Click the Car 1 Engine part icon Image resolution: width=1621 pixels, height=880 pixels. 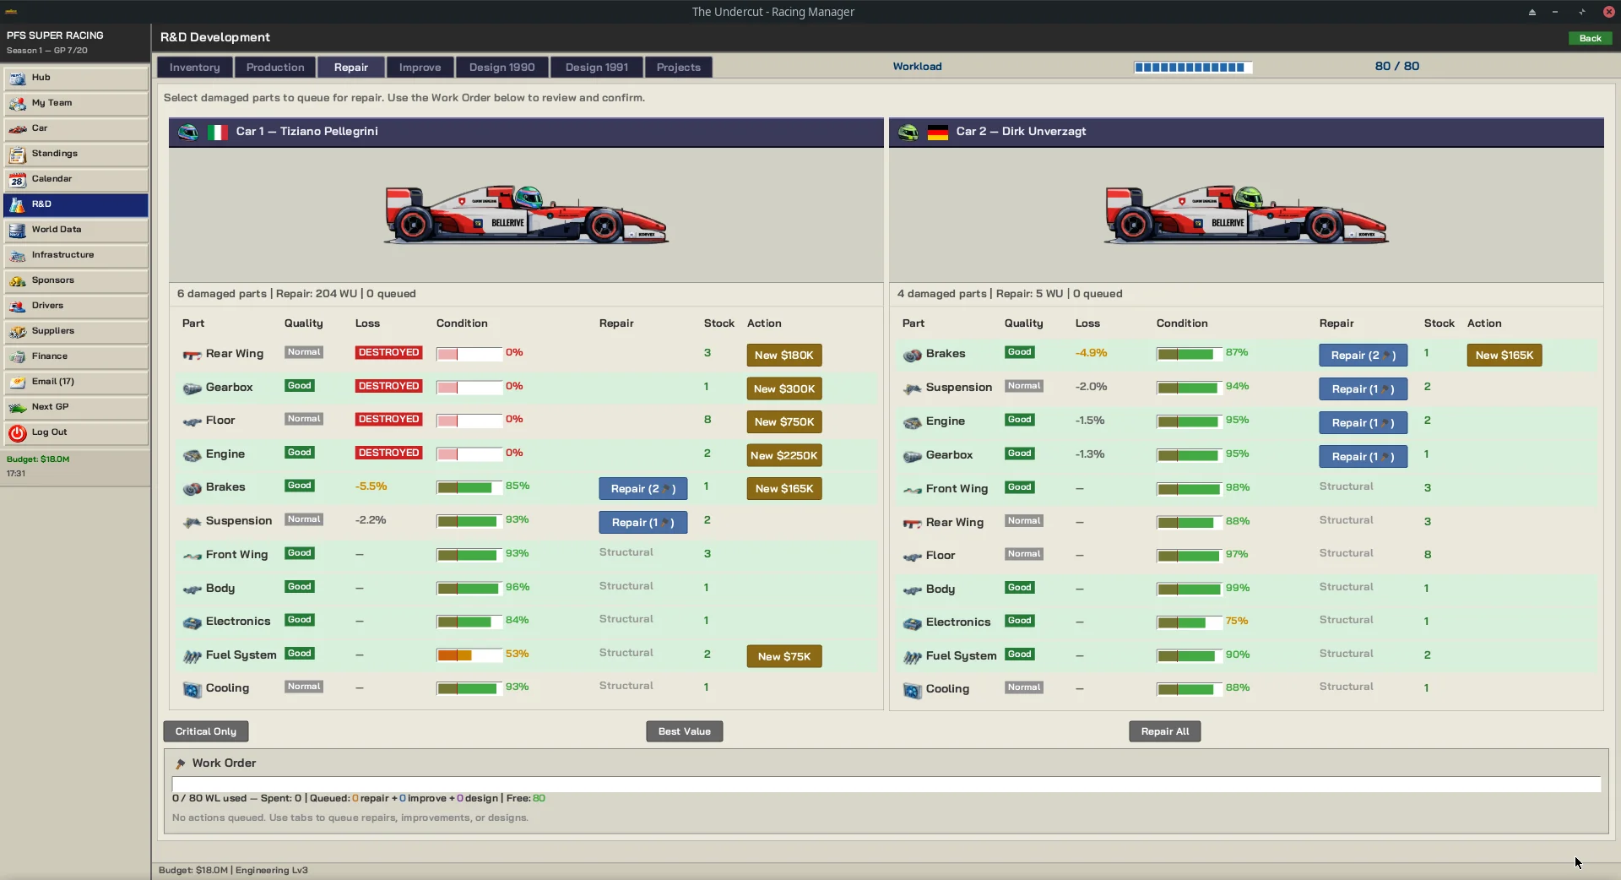click(192, 455)
